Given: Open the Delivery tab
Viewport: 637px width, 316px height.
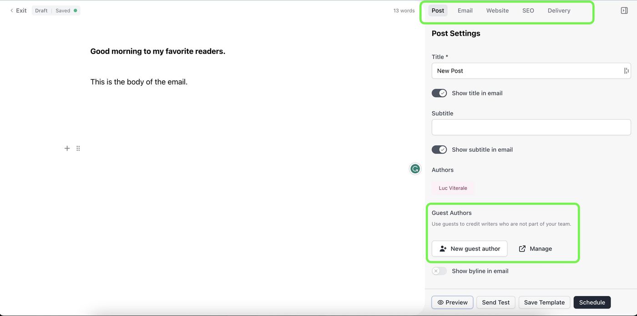Looking at the screenshot, I should point(559,10).
